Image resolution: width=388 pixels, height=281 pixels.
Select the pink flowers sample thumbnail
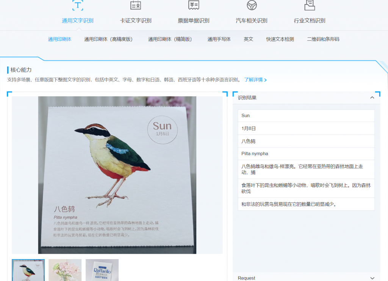click(65, 270)
